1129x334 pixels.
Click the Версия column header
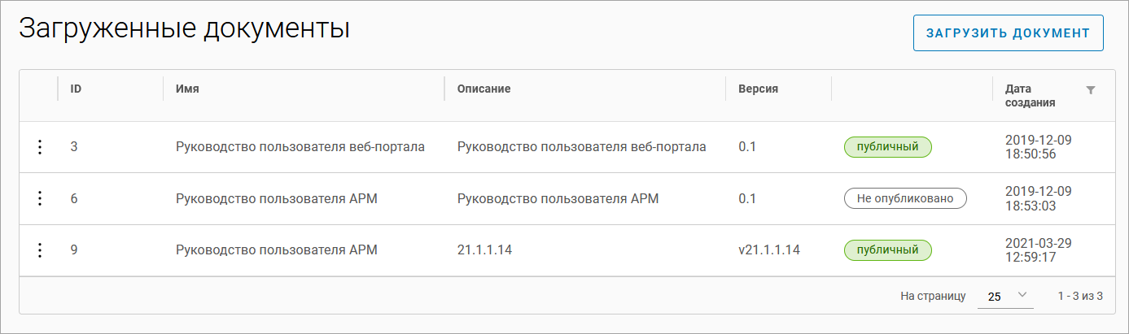758,89
